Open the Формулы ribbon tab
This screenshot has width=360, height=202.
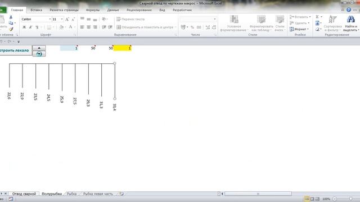tap(93, 10)
